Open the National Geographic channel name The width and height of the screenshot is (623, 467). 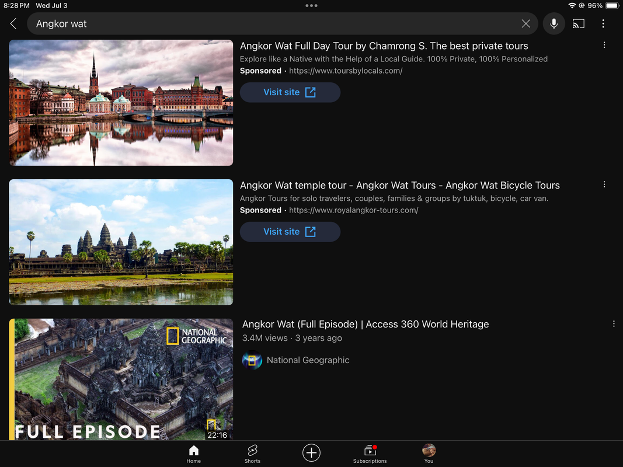coord(308,360)
